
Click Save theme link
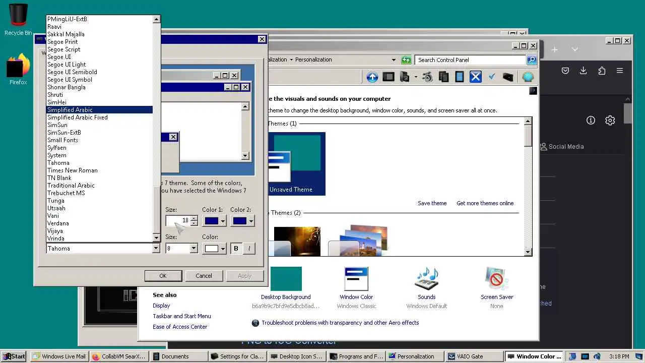coord(432,203)
